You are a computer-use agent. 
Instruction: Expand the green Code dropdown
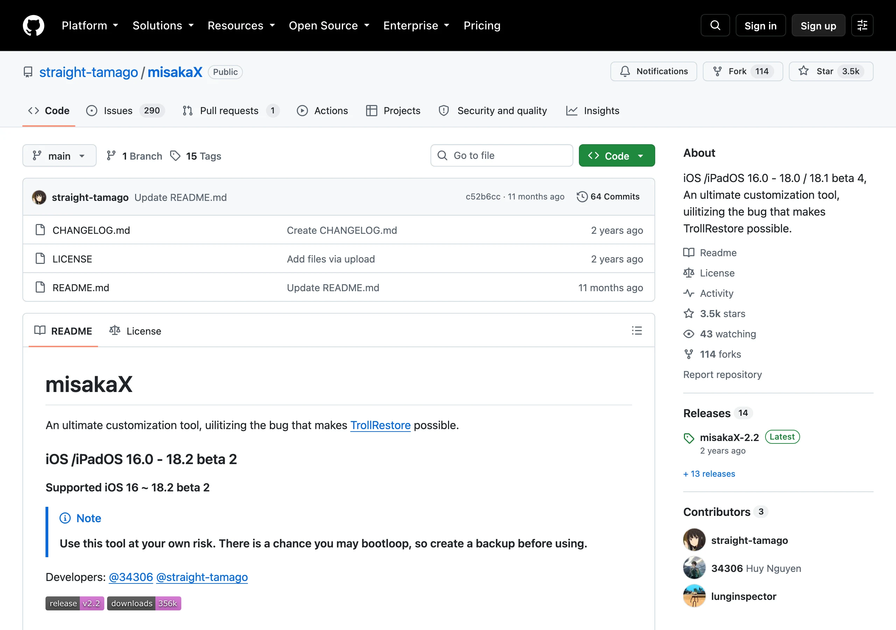click(x=617, y=156)
